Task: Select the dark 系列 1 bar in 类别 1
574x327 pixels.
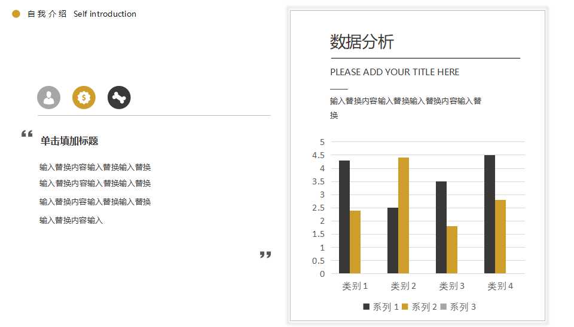Action: [344, 217]
